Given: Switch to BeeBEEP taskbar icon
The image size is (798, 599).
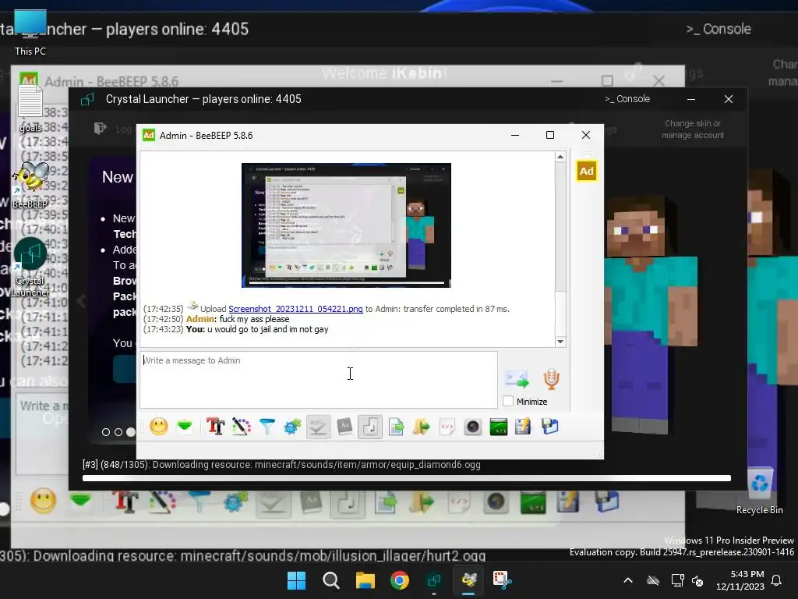Looking at the screenshot, I should pyautogui.click(x=468, y=580).
